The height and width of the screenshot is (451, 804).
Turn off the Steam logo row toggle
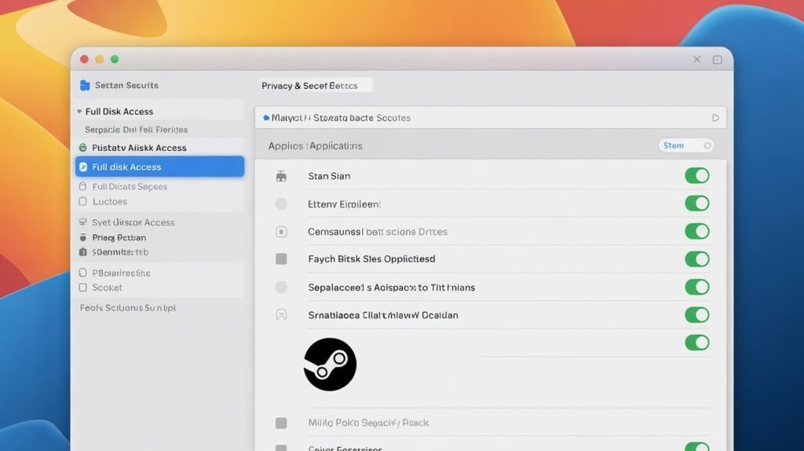tap(697, 343)
